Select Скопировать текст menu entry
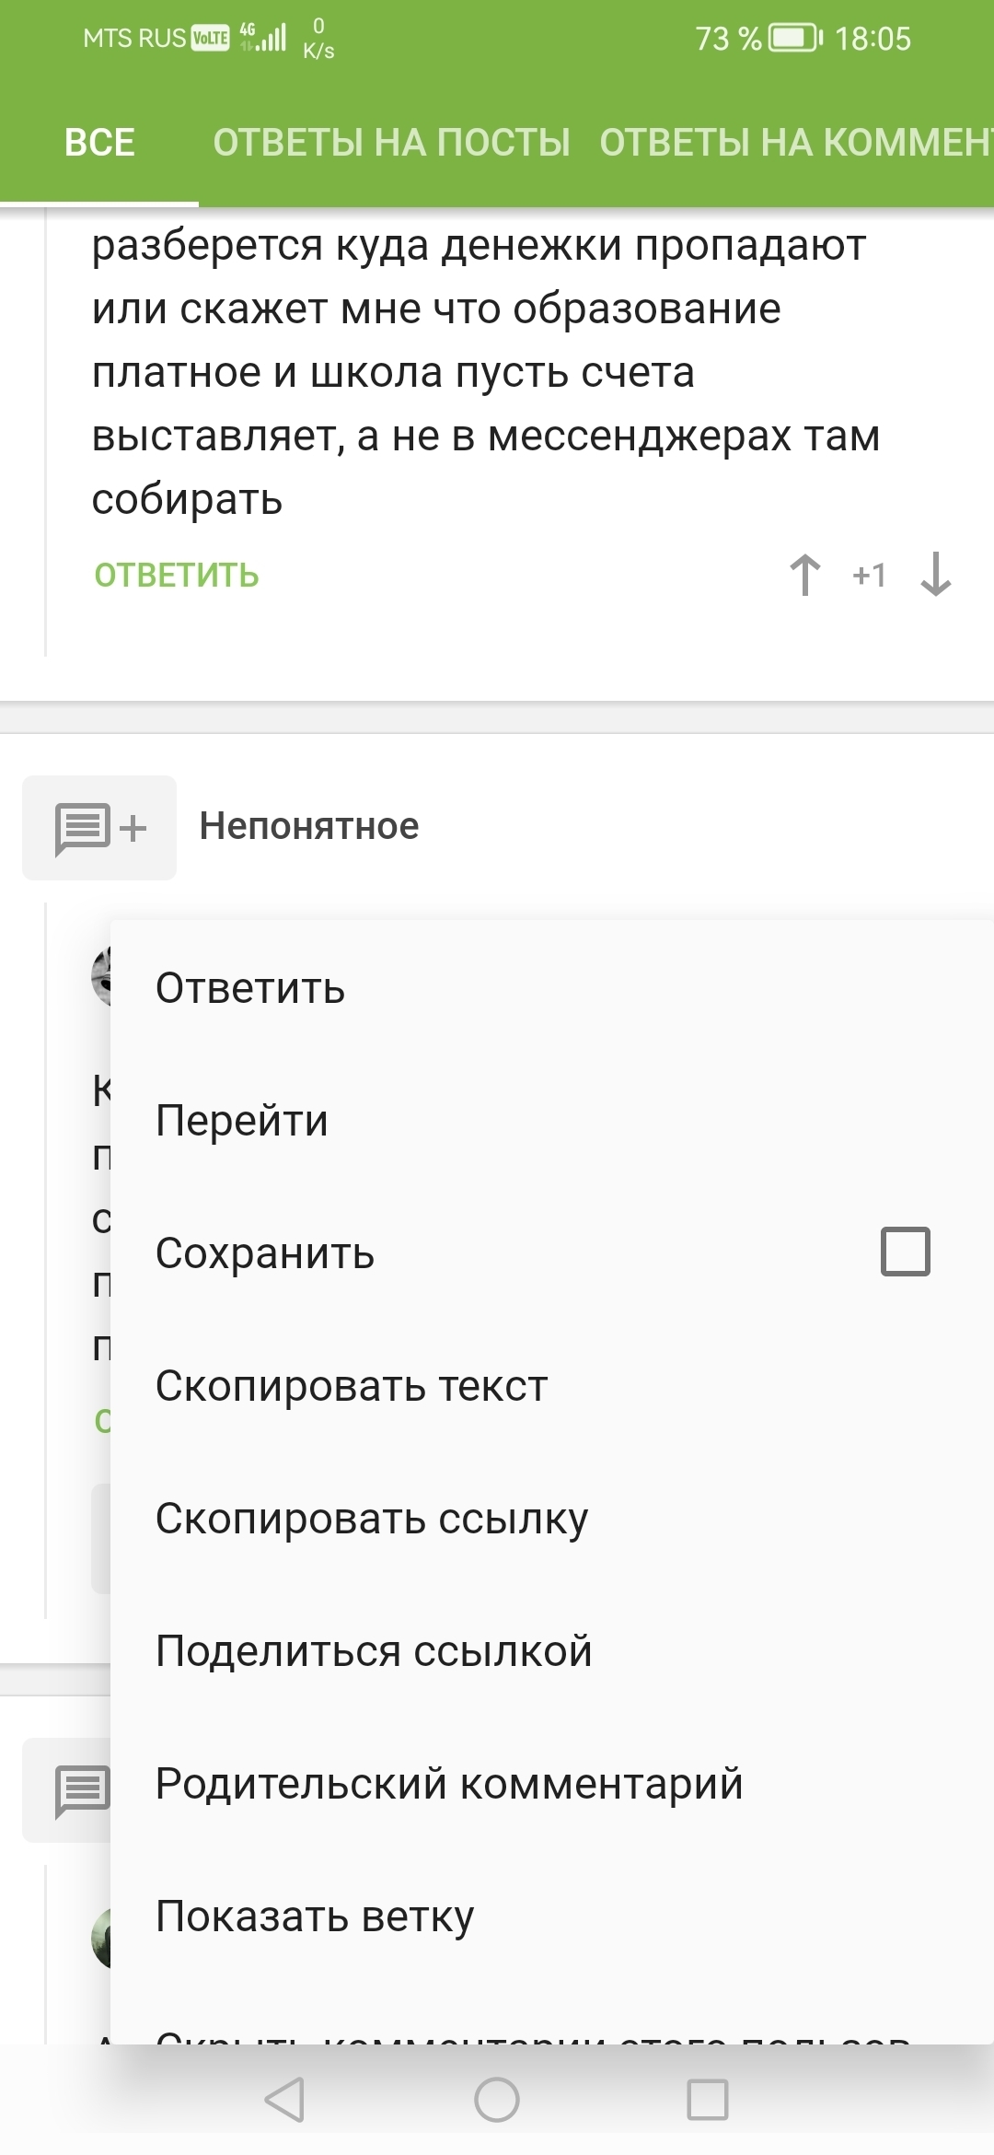Screen dimensions: 994x2155 click(x=352, y=1386)
